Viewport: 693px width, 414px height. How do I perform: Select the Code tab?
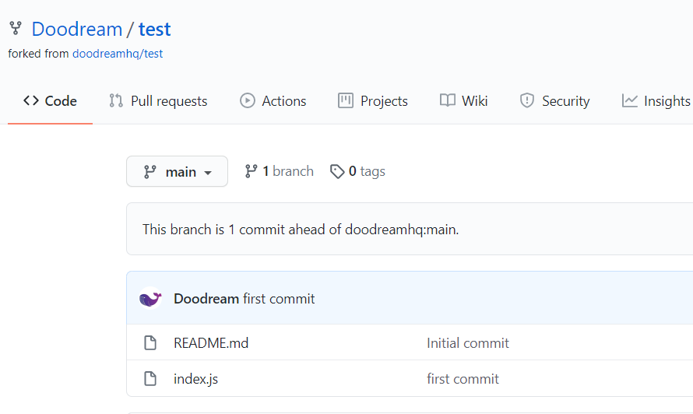pos(50,101)
